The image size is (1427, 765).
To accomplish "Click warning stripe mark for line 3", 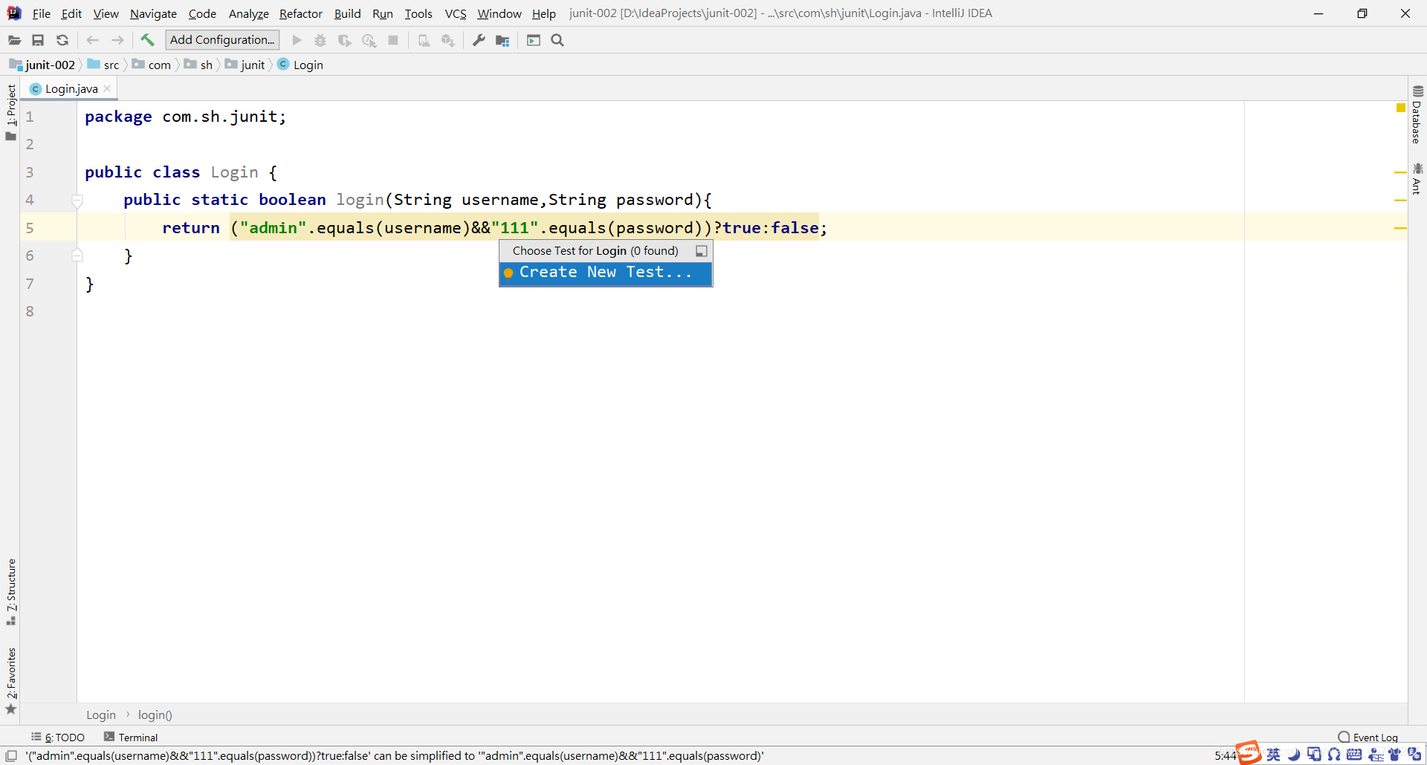I will 1401,172.
